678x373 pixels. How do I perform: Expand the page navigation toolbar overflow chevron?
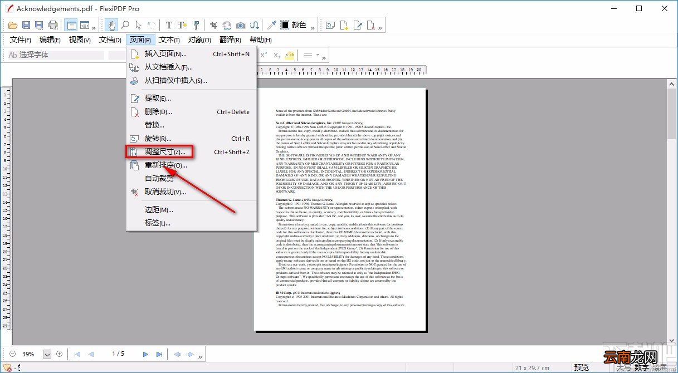pyautogui.click(x=201, y=356)
